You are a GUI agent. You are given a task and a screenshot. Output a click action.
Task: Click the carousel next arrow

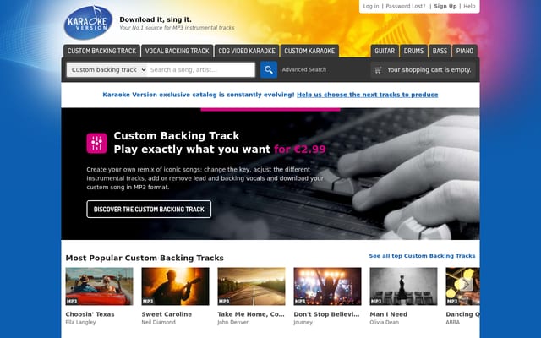tap(466, 285)
